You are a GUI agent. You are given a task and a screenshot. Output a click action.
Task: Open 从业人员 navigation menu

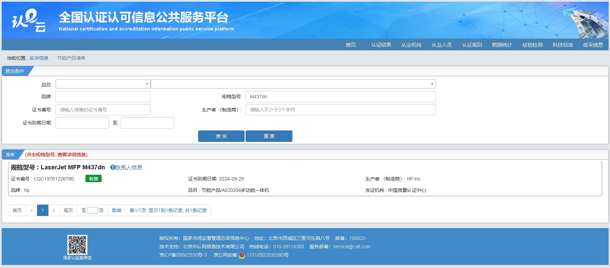tap(442, 45)
